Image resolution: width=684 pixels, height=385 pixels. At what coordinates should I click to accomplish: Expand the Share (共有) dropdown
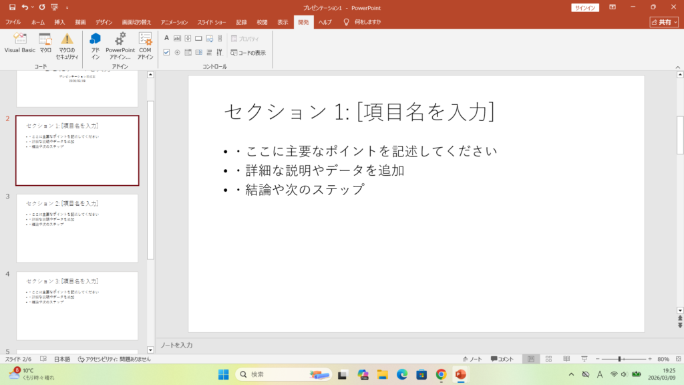(x=665, y=22)
